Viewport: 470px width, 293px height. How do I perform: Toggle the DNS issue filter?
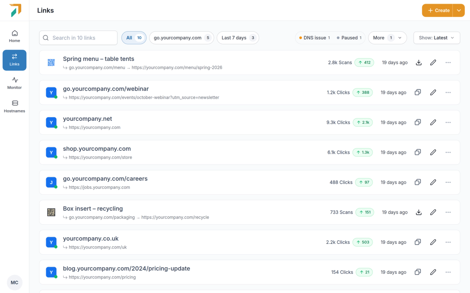click(x=315, y=38)
